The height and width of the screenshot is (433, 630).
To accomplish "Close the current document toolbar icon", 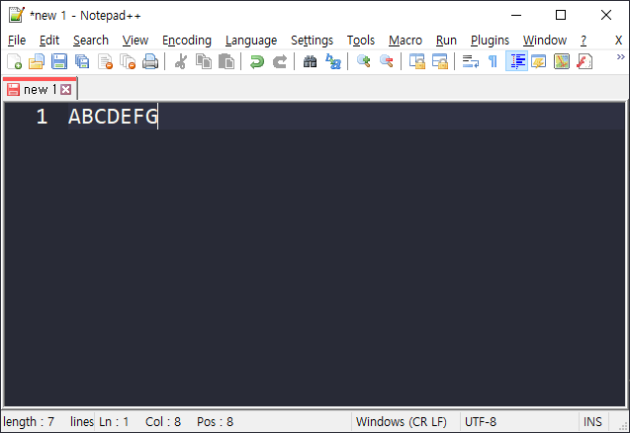I will [105, 62].
